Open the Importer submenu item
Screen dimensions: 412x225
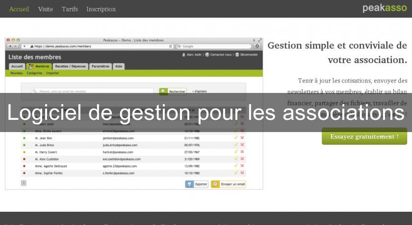coord(52,73)
